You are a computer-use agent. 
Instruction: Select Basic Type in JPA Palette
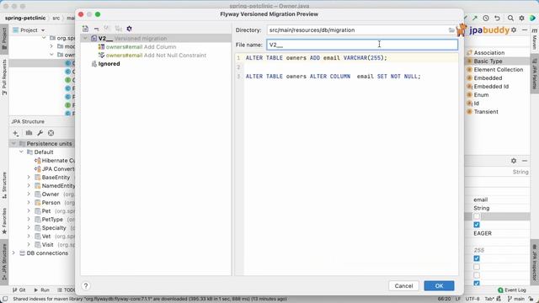488,61
